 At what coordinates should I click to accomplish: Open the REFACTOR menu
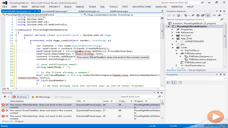[38, 7]
